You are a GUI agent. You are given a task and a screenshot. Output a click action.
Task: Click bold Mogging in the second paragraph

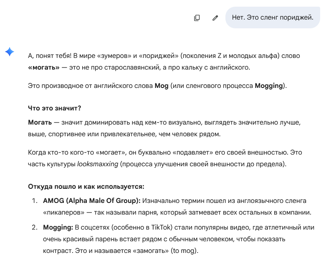(269, 86)
